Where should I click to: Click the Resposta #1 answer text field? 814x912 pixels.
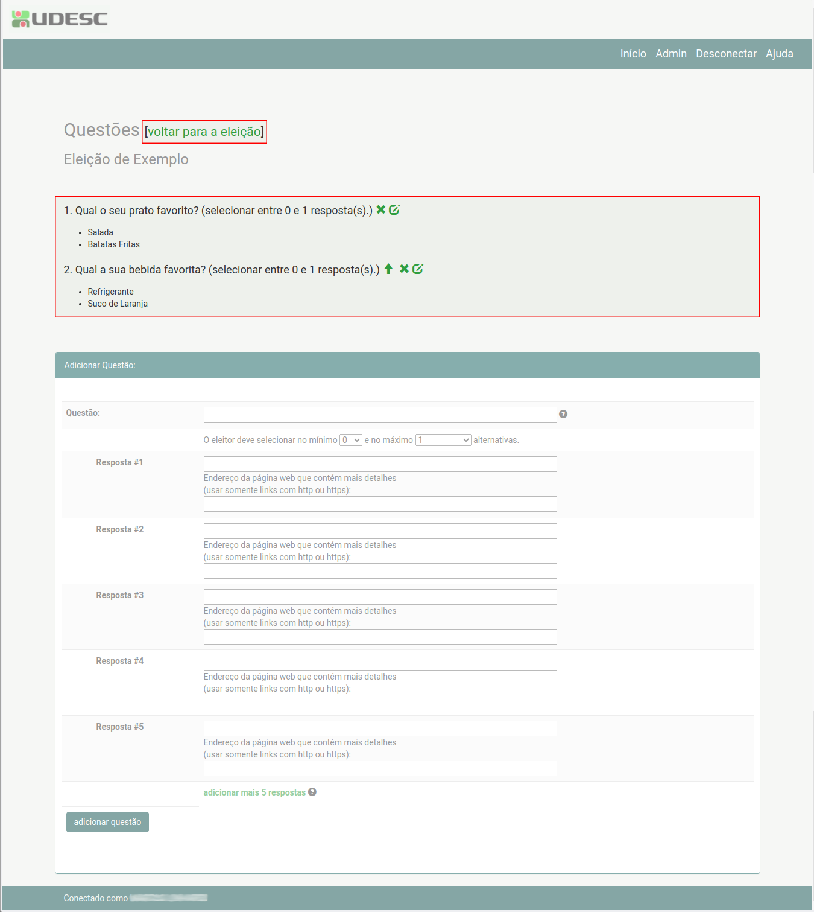[x=380, y=464]
